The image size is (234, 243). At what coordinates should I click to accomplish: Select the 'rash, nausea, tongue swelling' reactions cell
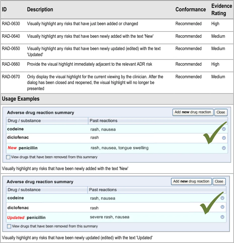(x=119, y=148)
